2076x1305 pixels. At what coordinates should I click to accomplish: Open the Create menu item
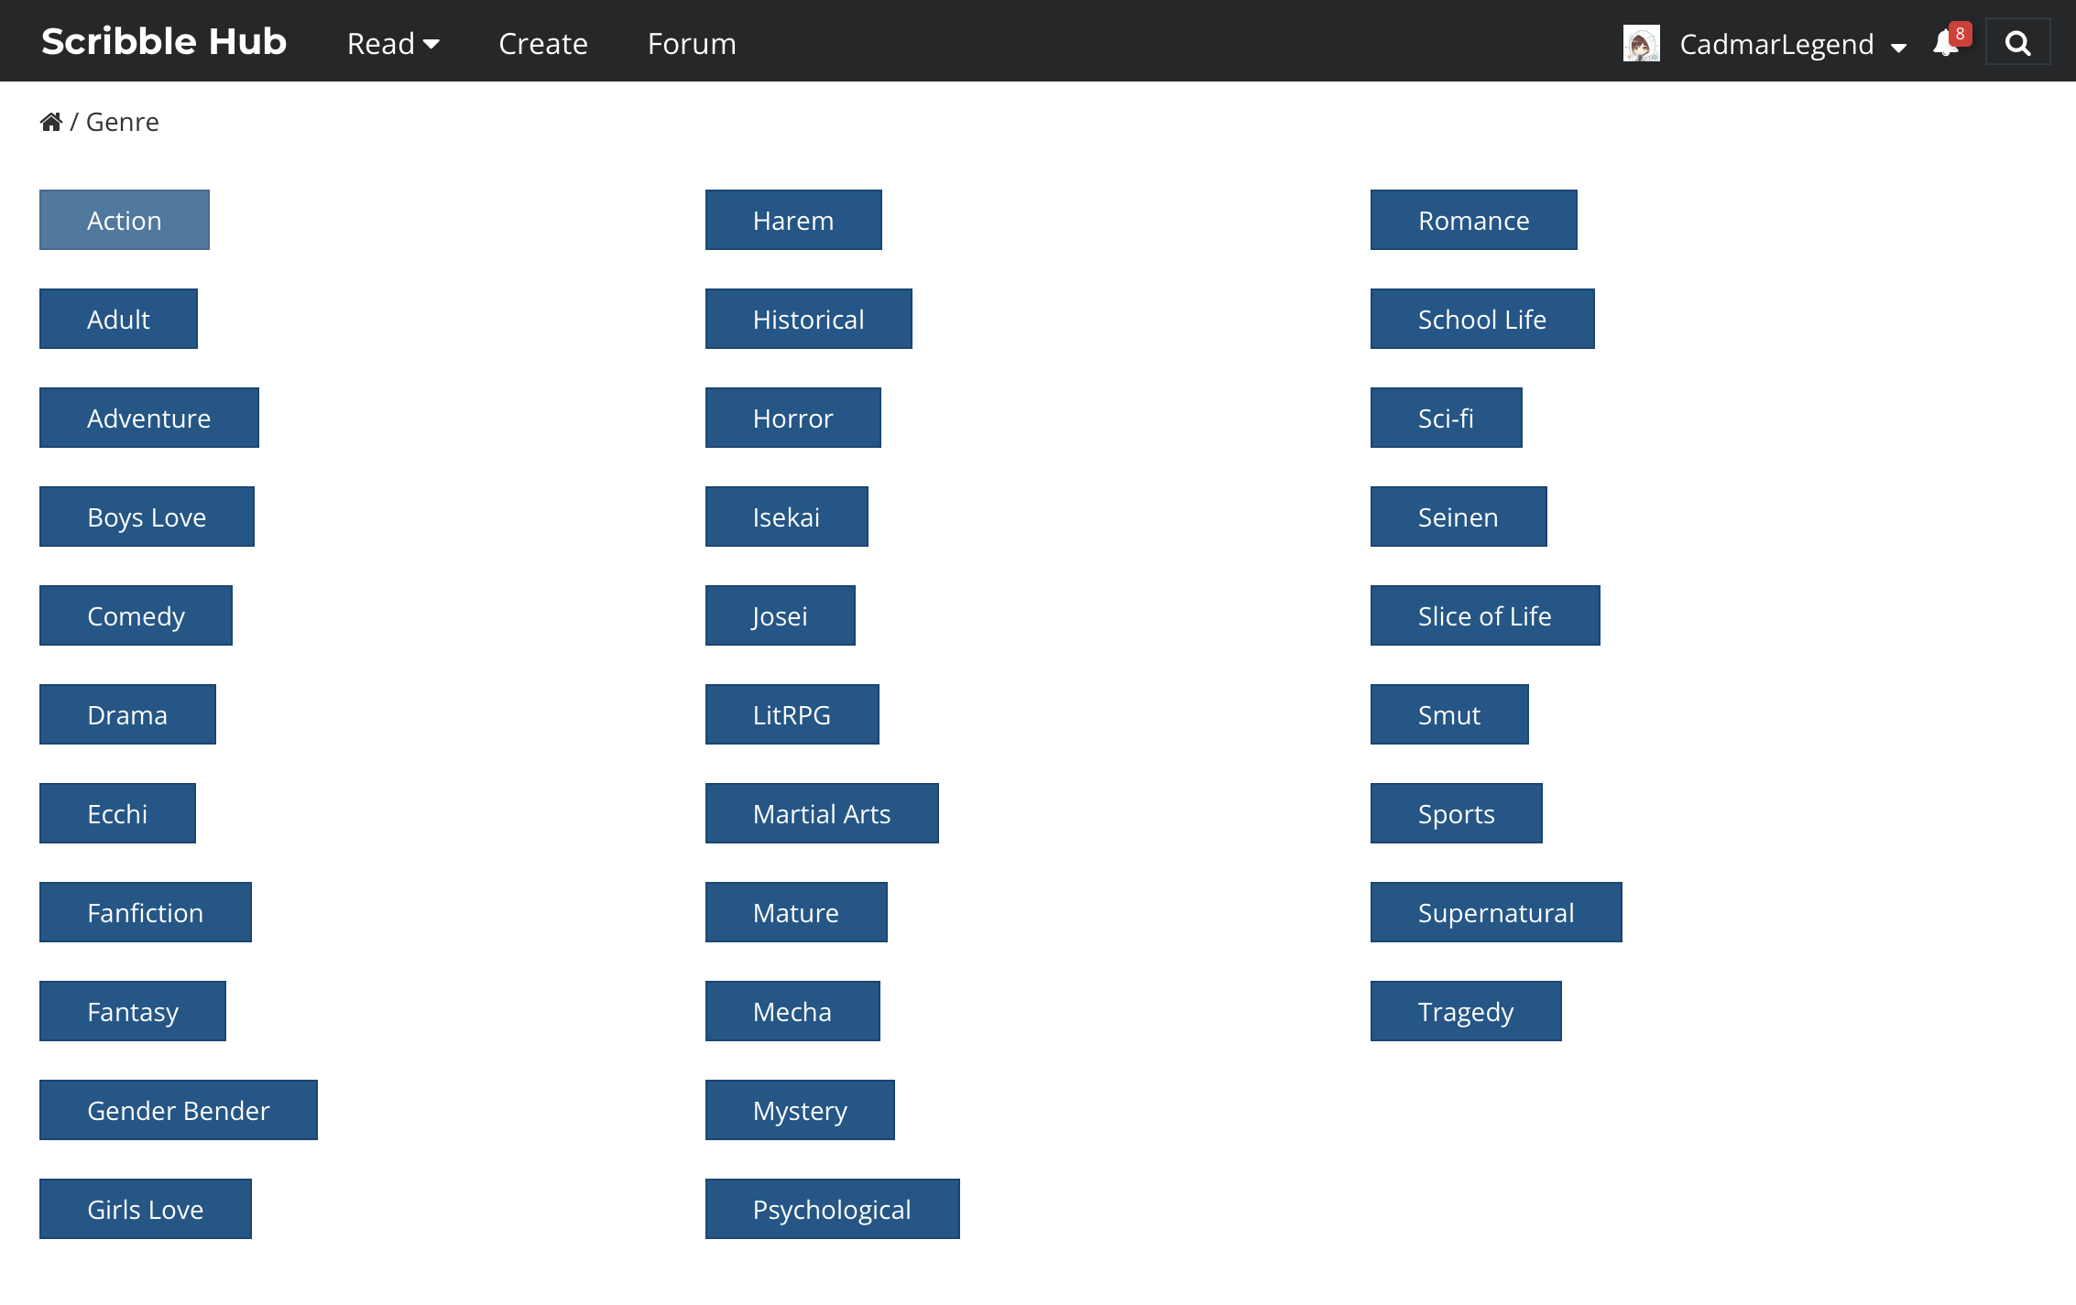(543, 43)
